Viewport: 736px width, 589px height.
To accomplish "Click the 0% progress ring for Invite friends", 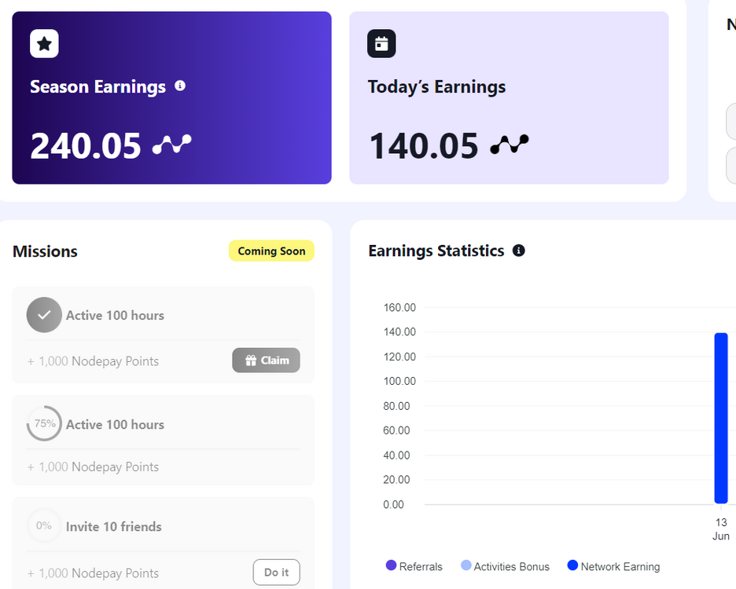I will tap(44, 525).
